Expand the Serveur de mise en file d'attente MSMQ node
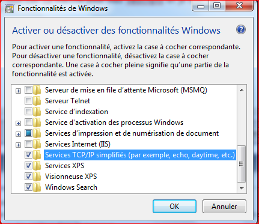This screenshot has height=224, width=259. (x=18, y=91)
